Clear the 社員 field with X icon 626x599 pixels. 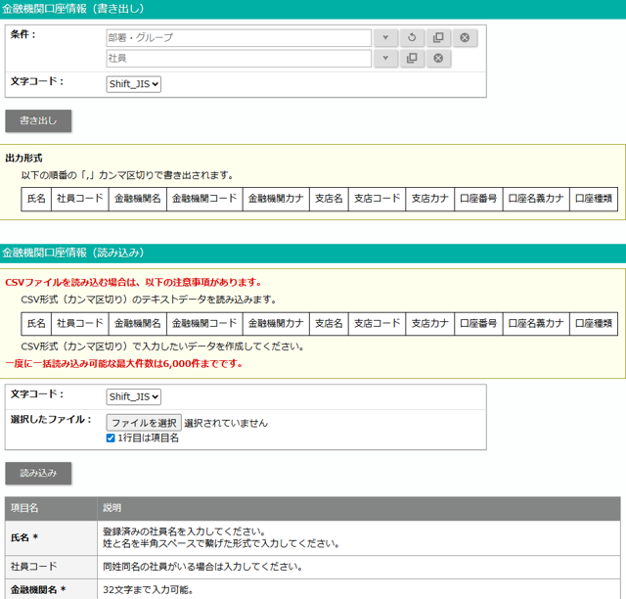(438, 59)
